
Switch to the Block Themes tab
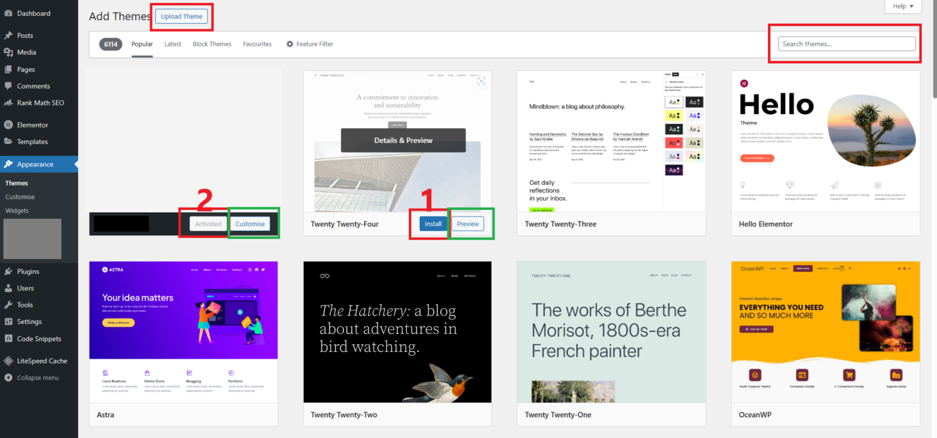click(x=212, y=43)
